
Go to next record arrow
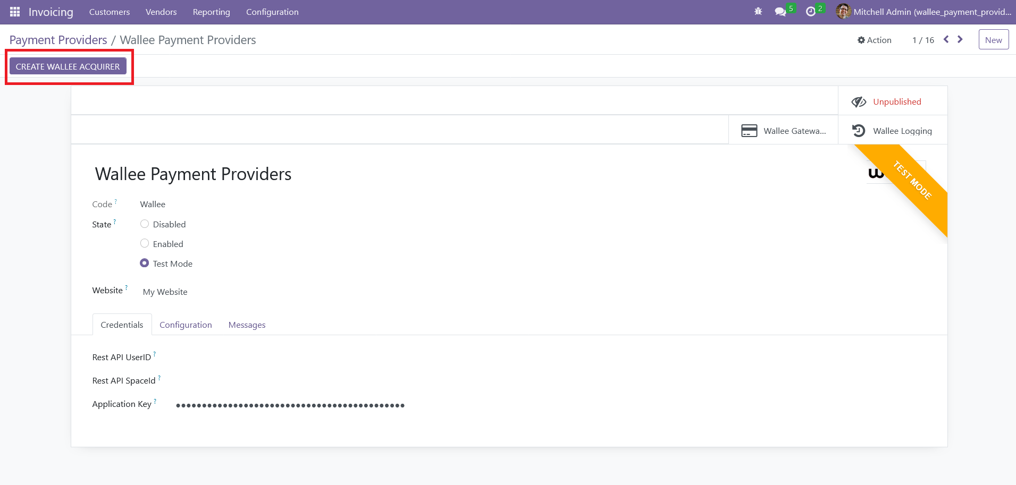coord(960,39)
